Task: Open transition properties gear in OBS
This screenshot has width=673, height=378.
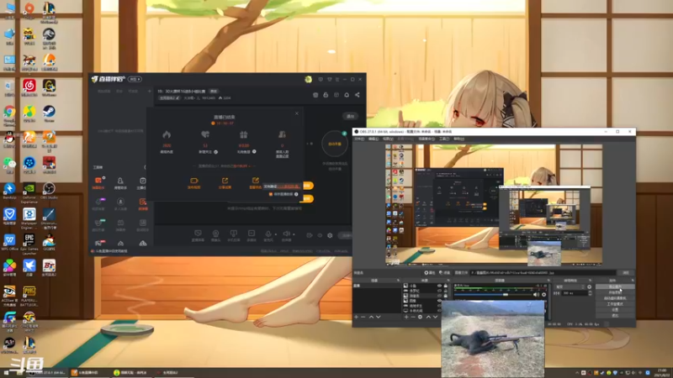Action: [x=590, y=286]
